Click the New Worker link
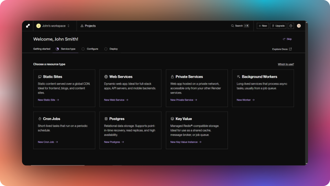The height and width of the screenshot is (186, 330). pos(245,100)
